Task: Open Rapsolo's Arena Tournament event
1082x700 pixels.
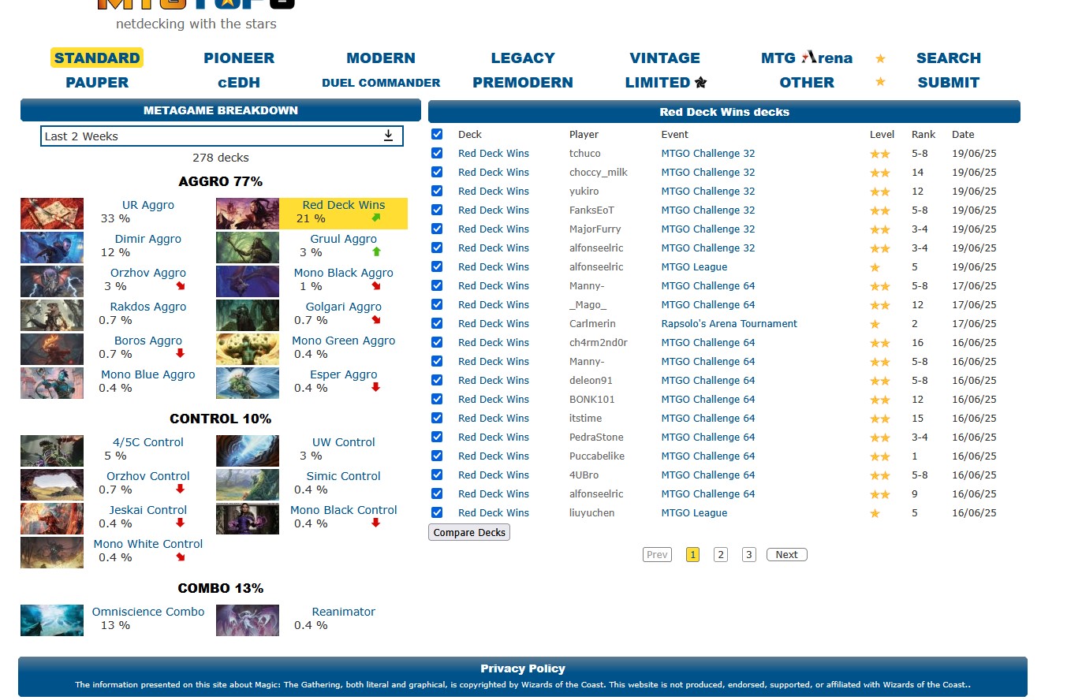Action: 729,323
